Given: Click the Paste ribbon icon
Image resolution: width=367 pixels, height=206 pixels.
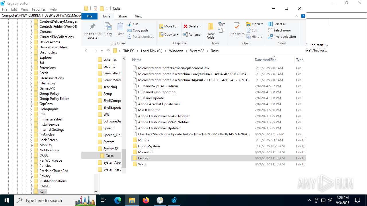Looking at the screenshot, I should coord(120,27).
